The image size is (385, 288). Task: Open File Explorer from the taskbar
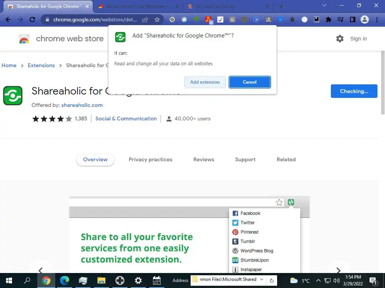point(101,280)
